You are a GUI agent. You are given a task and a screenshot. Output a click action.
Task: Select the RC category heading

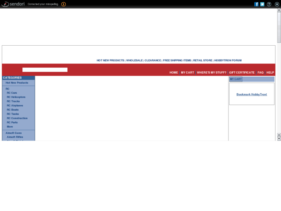[x=7, y=89]
